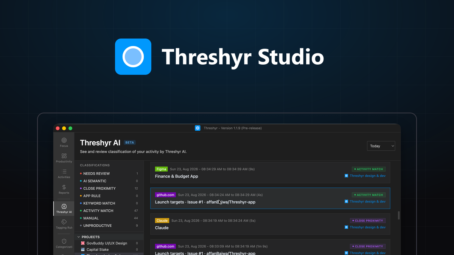
Task: Filter by KEYWORD MATCH classification
Action: [x=109, y=203]
